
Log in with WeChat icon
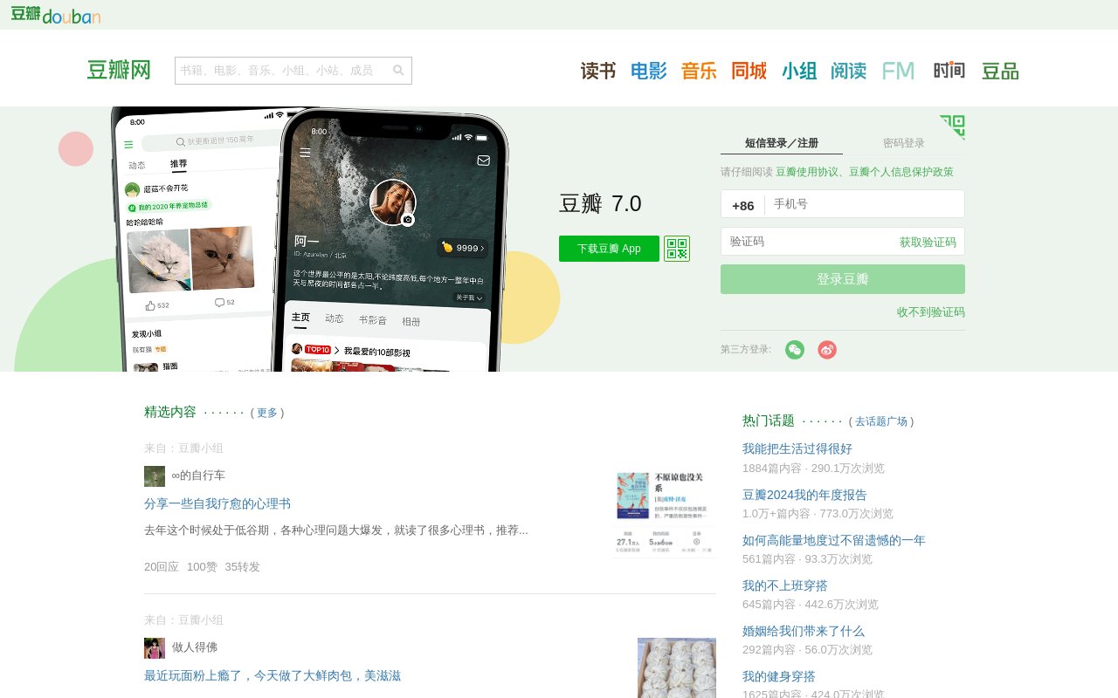[x=795, y=350]
